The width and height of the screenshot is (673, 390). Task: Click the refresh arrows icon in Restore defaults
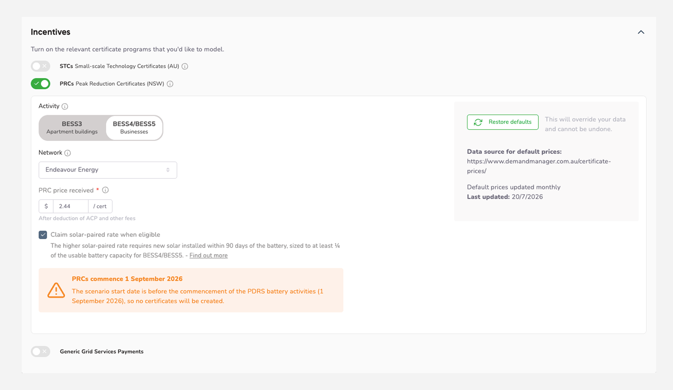478,122
